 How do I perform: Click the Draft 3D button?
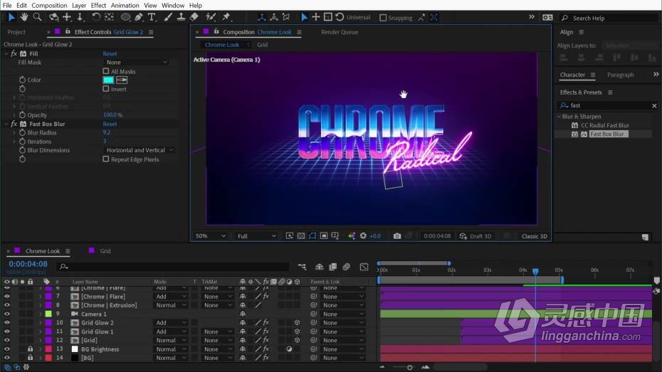tap(476, 236)
